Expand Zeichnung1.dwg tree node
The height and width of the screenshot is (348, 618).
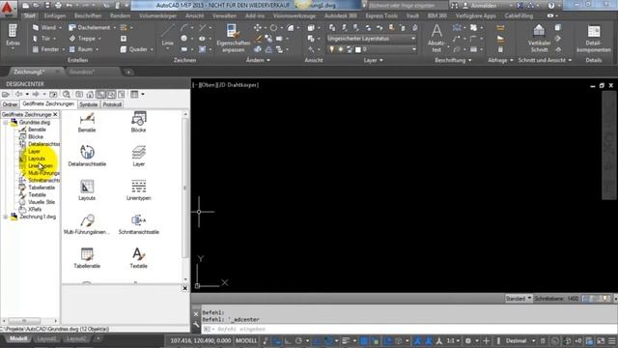[x=6, y=217]
